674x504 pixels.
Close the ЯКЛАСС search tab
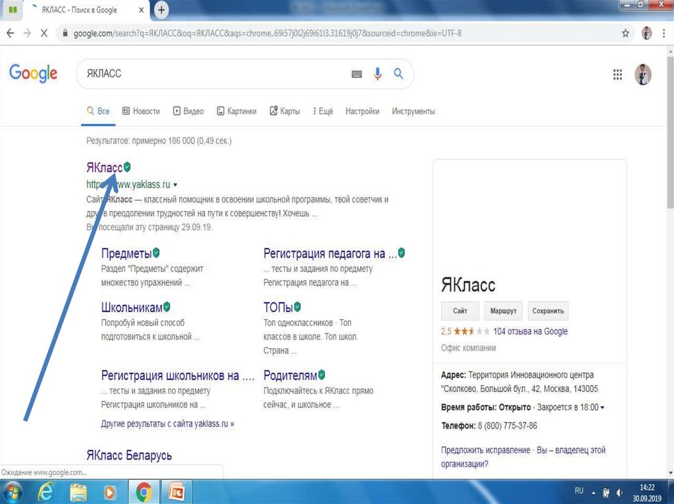click(x=141, y=10)
